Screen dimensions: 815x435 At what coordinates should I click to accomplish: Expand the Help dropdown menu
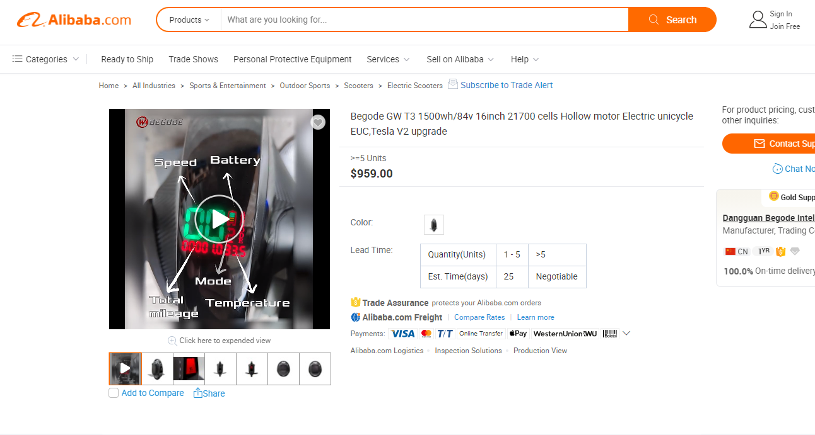pyautogui.click(x=525, y=59)
